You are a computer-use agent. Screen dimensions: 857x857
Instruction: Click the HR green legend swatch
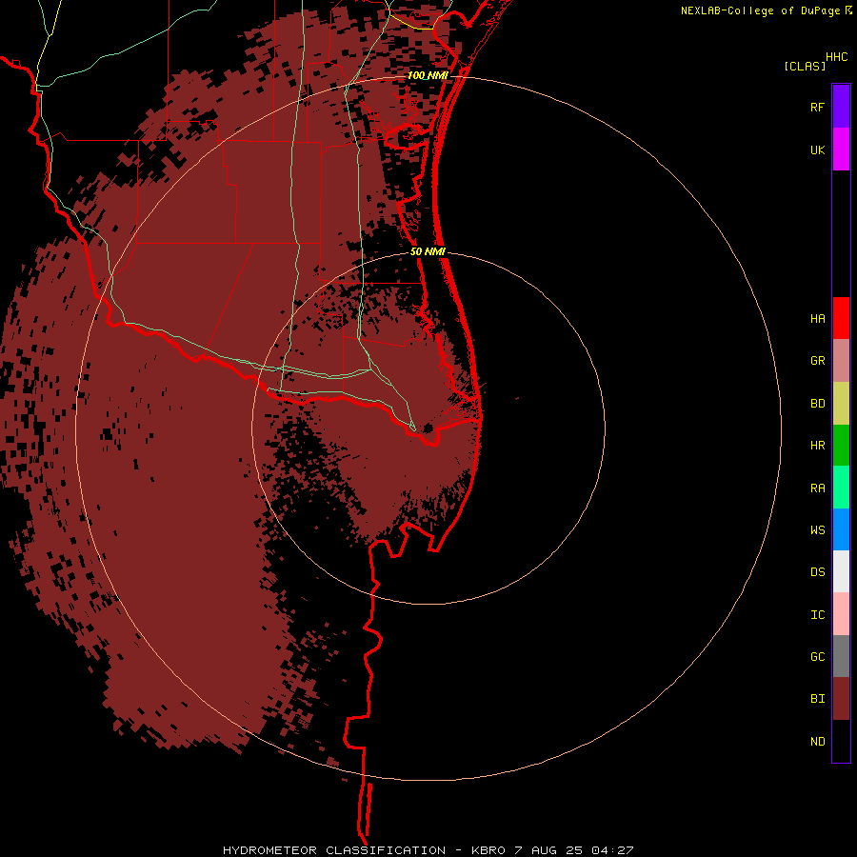point(841,446)
